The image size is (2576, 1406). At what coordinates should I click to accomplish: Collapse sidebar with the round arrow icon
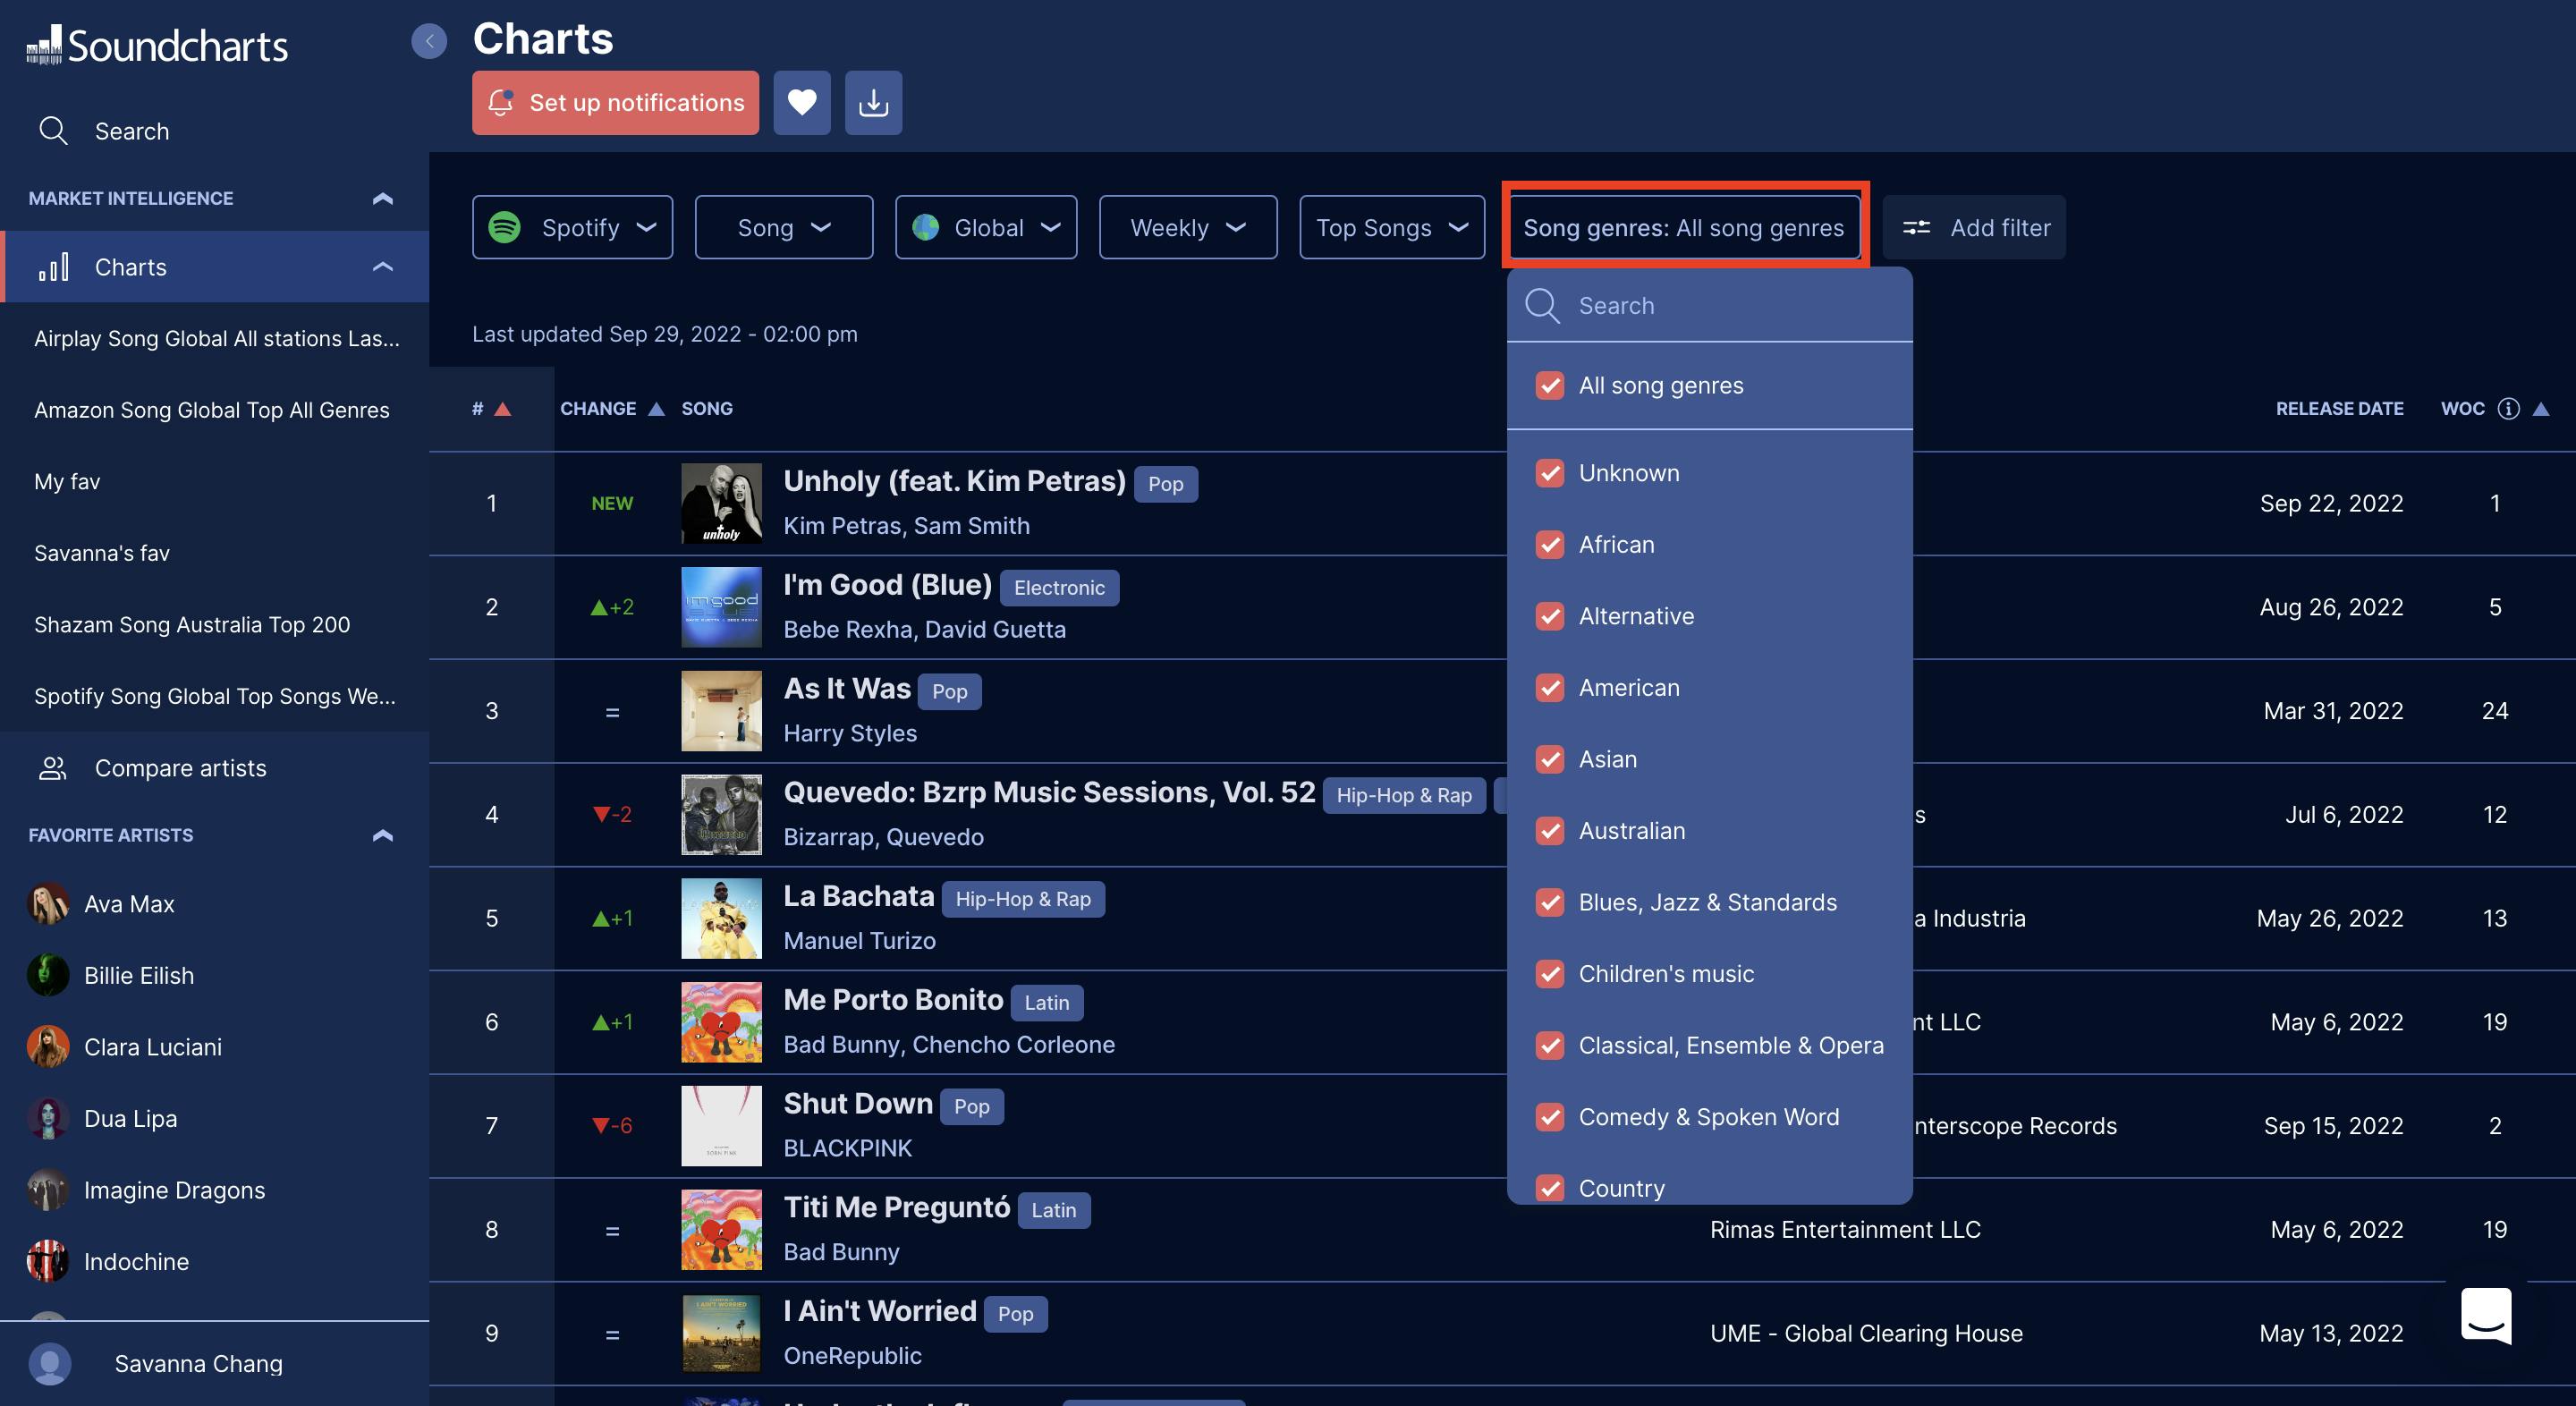[429, 41]
